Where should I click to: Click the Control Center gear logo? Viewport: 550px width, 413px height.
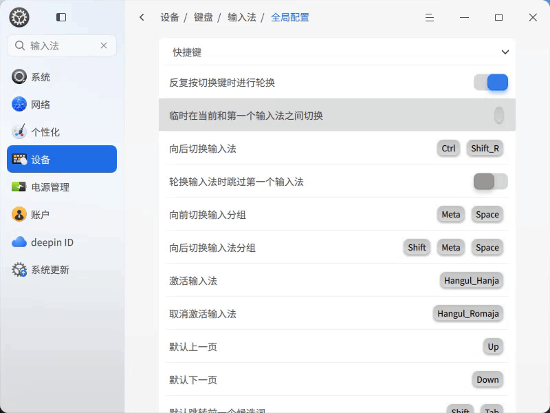pyautogui.click(x=19, y=17)
